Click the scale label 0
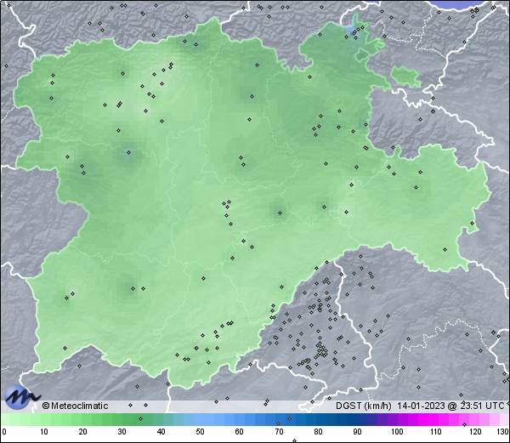The image size is (510, 443). 4,432
